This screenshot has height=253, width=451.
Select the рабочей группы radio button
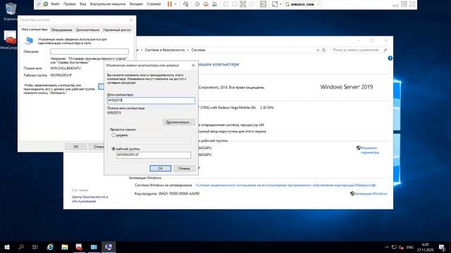(113, 149)
